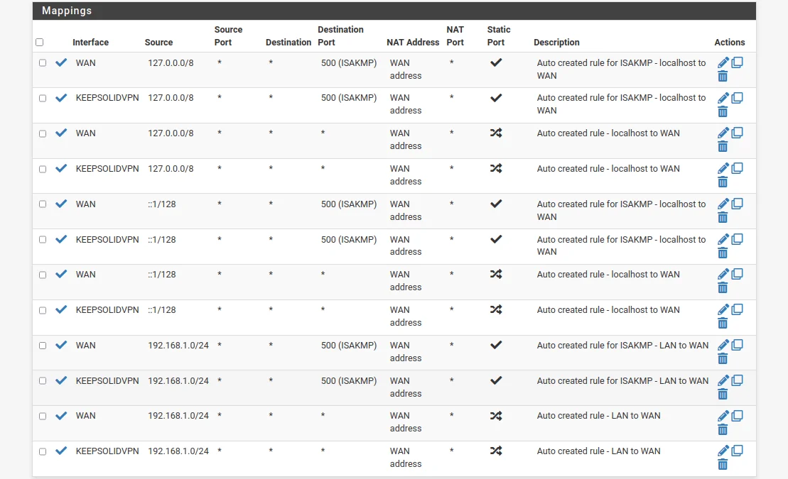
Task: Edit the WAN 127.0.0.0/8 ISAKMP mapping
Action: pos(723,62)
